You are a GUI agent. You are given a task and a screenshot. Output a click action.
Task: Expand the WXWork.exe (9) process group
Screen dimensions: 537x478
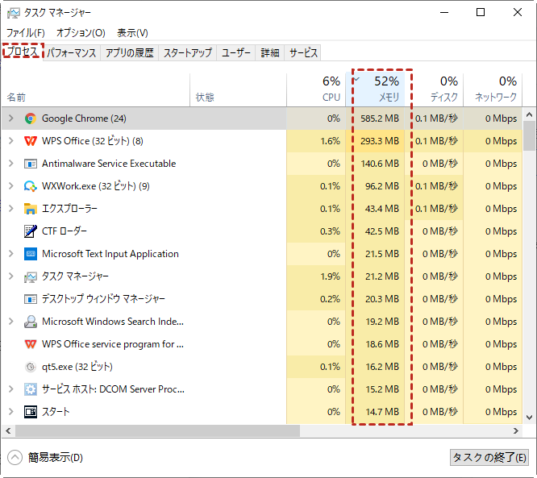pyautogui.click(x=11, y=186)
